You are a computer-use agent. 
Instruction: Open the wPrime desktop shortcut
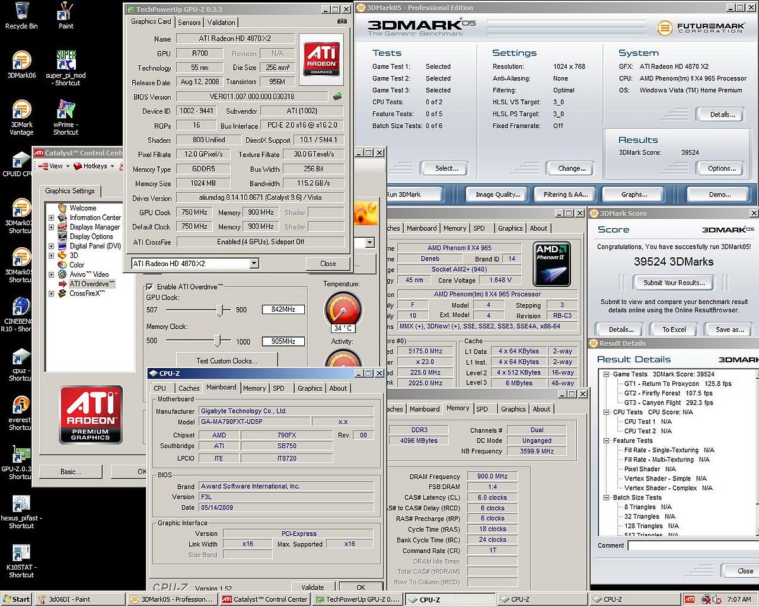pos(66,118)
